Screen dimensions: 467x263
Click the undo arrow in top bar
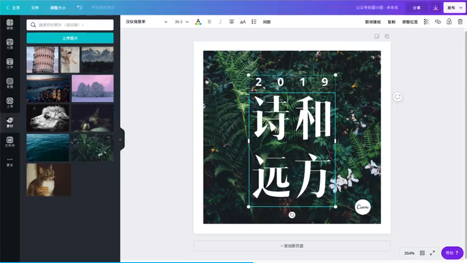(x=79, y=7)
